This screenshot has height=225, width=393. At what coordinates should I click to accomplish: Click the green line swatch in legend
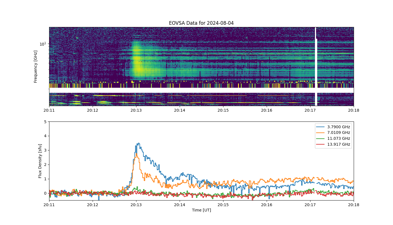(x=321, y=139)
